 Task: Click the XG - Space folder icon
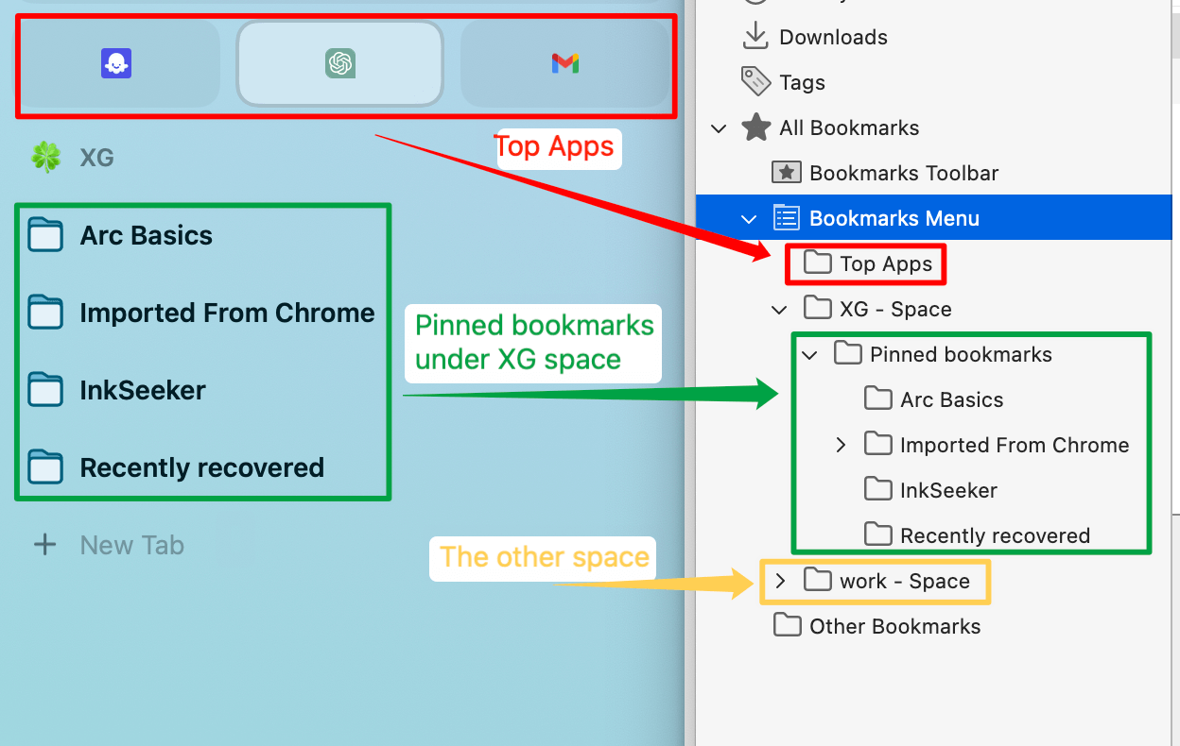(817, 308)
